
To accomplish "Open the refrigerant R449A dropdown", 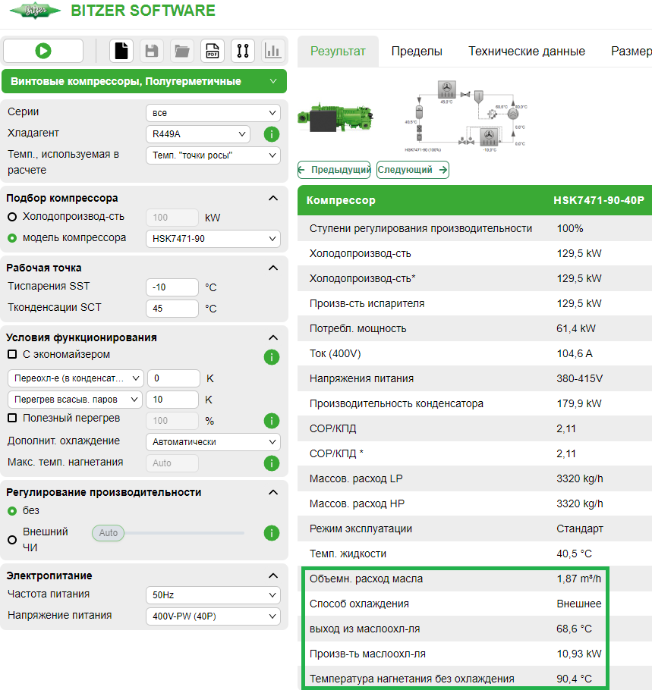I will point(197,134).
